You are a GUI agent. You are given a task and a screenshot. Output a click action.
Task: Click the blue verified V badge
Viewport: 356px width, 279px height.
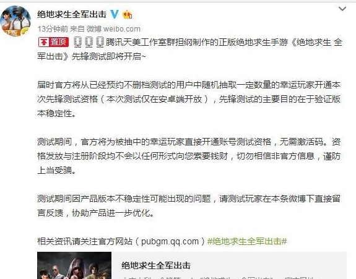coord(115,14)
